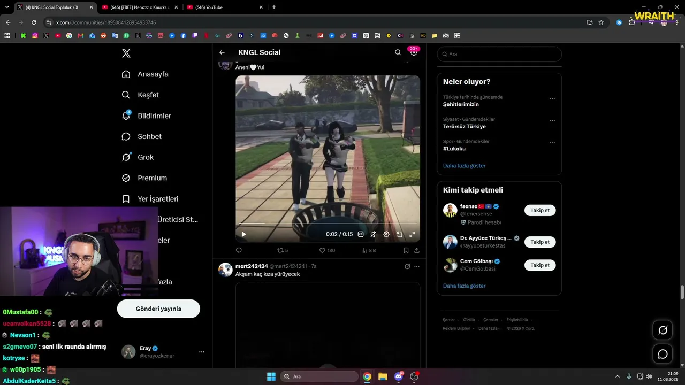Switch to the (646) YouTube tab

(225, 7)
